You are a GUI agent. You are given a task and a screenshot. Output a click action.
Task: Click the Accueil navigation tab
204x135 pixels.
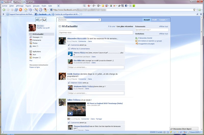coord(146,20)
